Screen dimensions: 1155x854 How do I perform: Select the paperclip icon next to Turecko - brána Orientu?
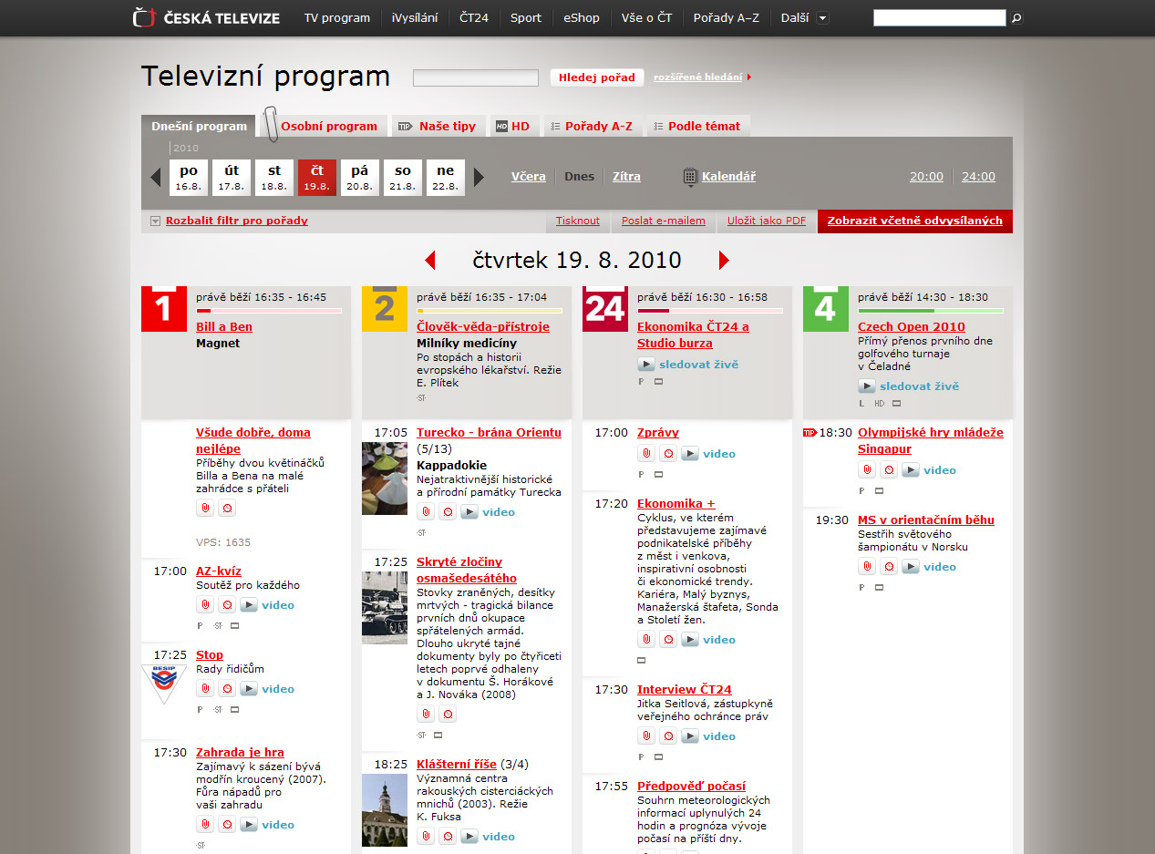425,511
